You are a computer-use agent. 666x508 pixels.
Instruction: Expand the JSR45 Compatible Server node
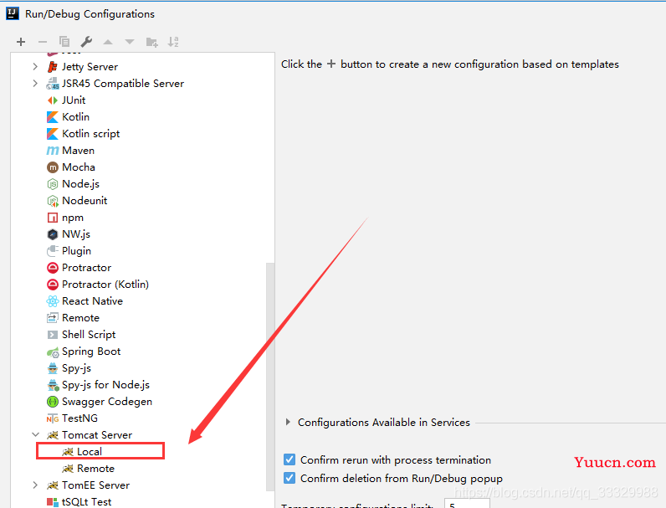click(x=35, y=83)
